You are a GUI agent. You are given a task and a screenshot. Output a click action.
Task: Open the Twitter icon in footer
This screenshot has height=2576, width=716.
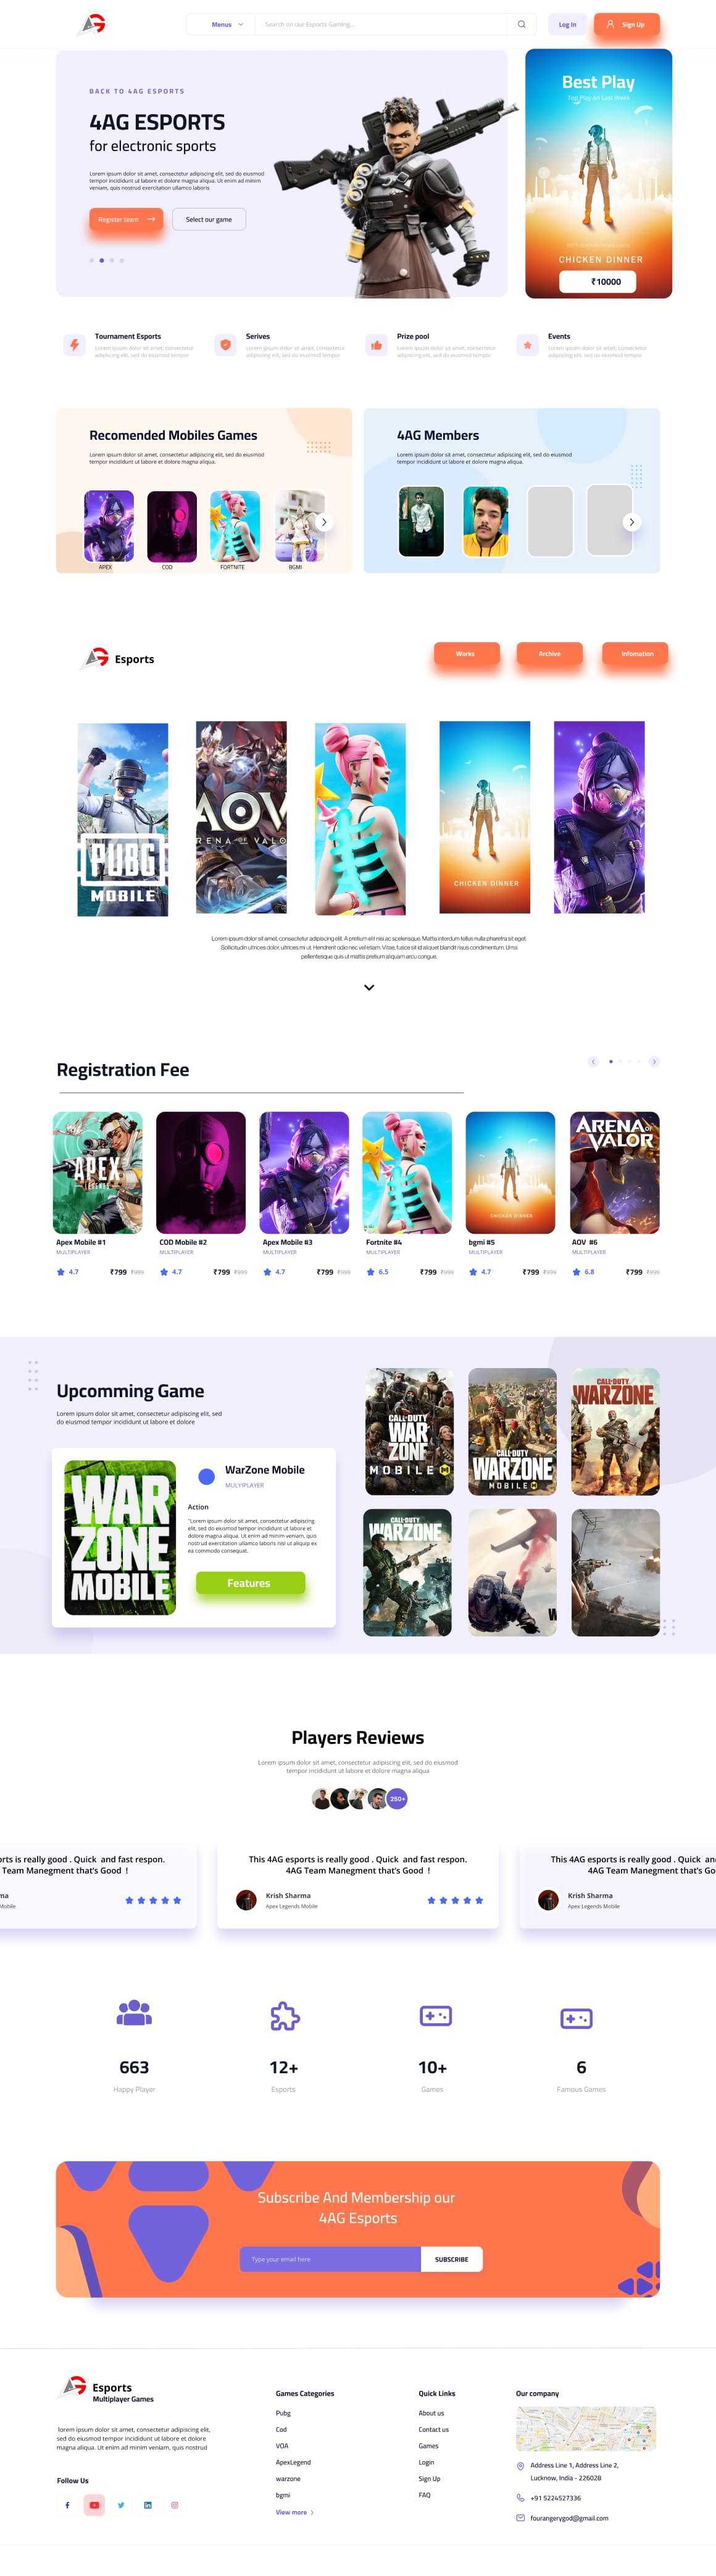point(121,2505)
